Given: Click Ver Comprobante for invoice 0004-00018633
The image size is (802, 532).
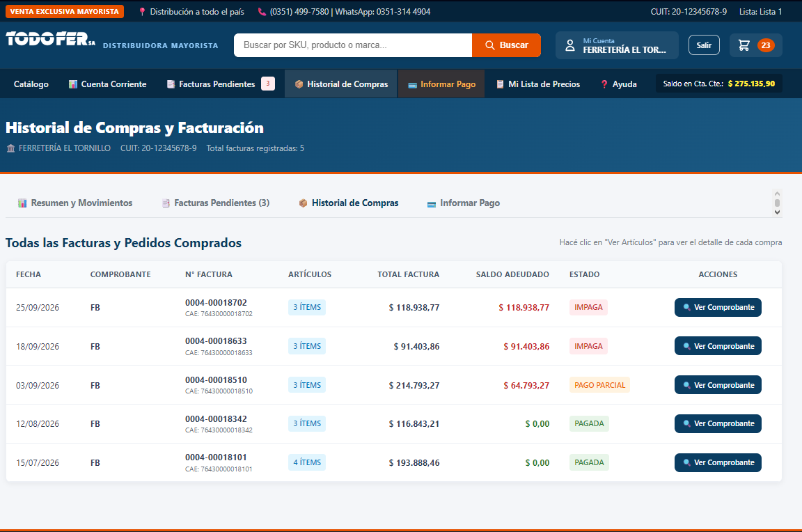Looking at the screenshot, I should [718, 346].
